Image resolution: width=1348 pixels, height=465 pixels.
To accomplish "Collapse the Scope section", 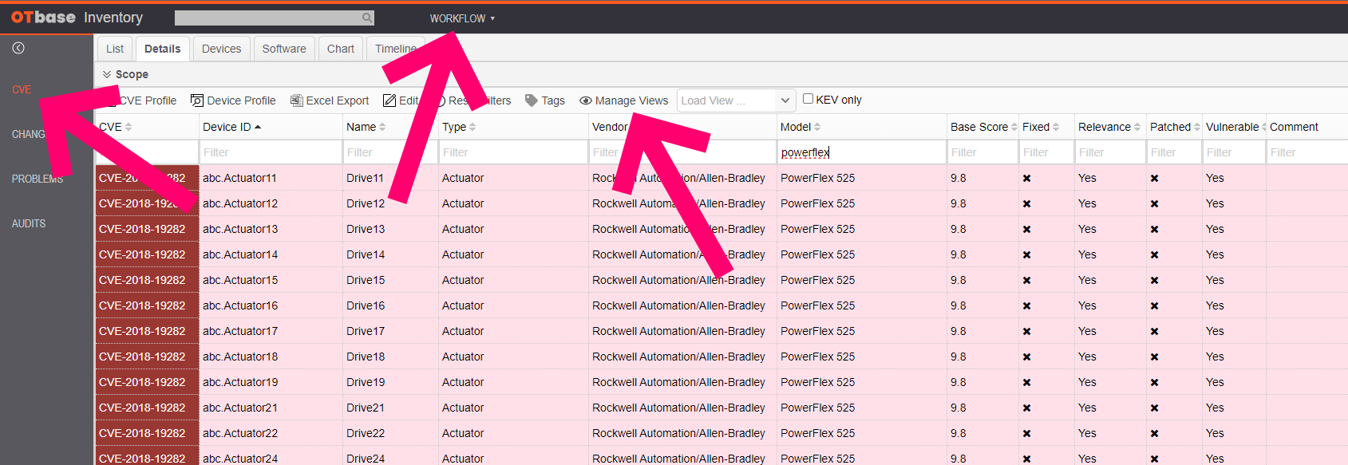I will 107,74.
